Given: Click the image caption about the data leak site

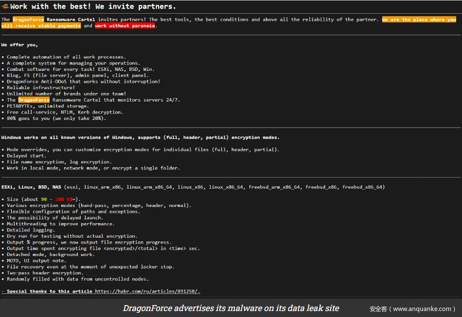Looking at the screenshot, I should coord(231,308).
